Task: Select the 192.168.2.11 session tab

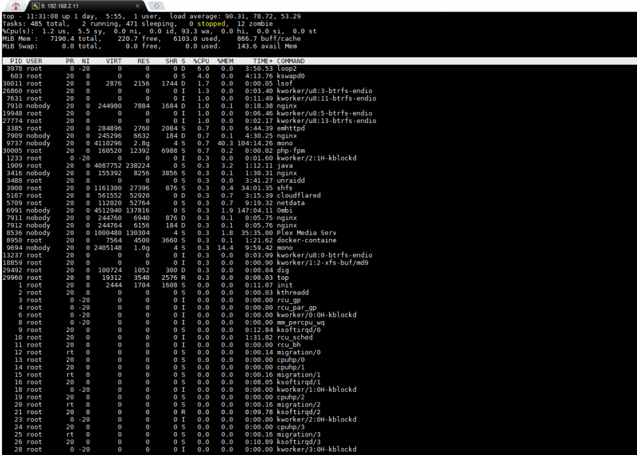Action: tap(86, 6)
